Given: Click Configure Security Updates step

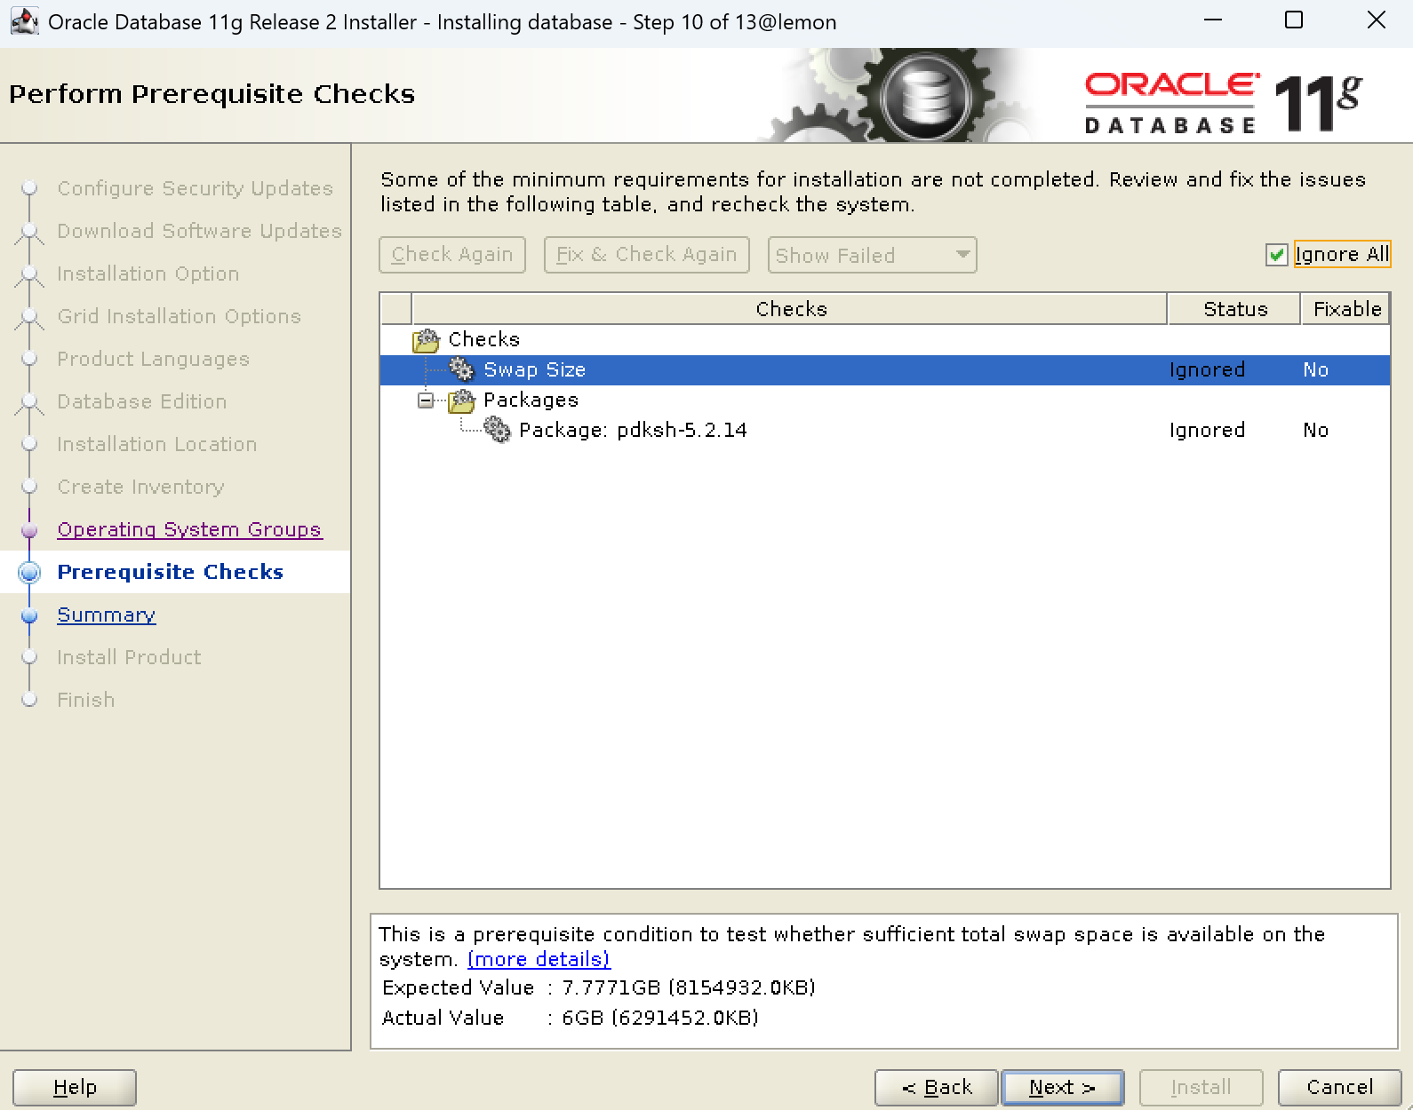Looking at the screenshot, I should [196, 189].
